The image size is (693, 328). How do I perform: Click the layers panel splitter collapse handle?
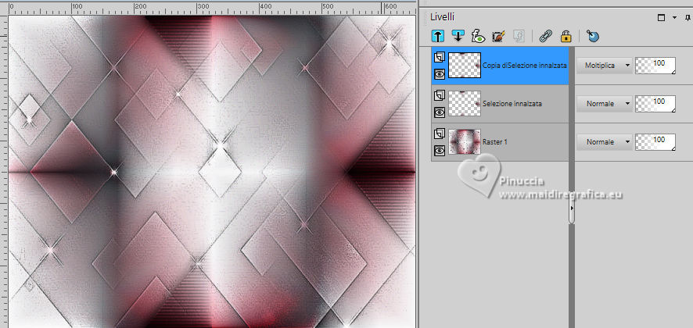pyautogui.click(x=572, y=207)
